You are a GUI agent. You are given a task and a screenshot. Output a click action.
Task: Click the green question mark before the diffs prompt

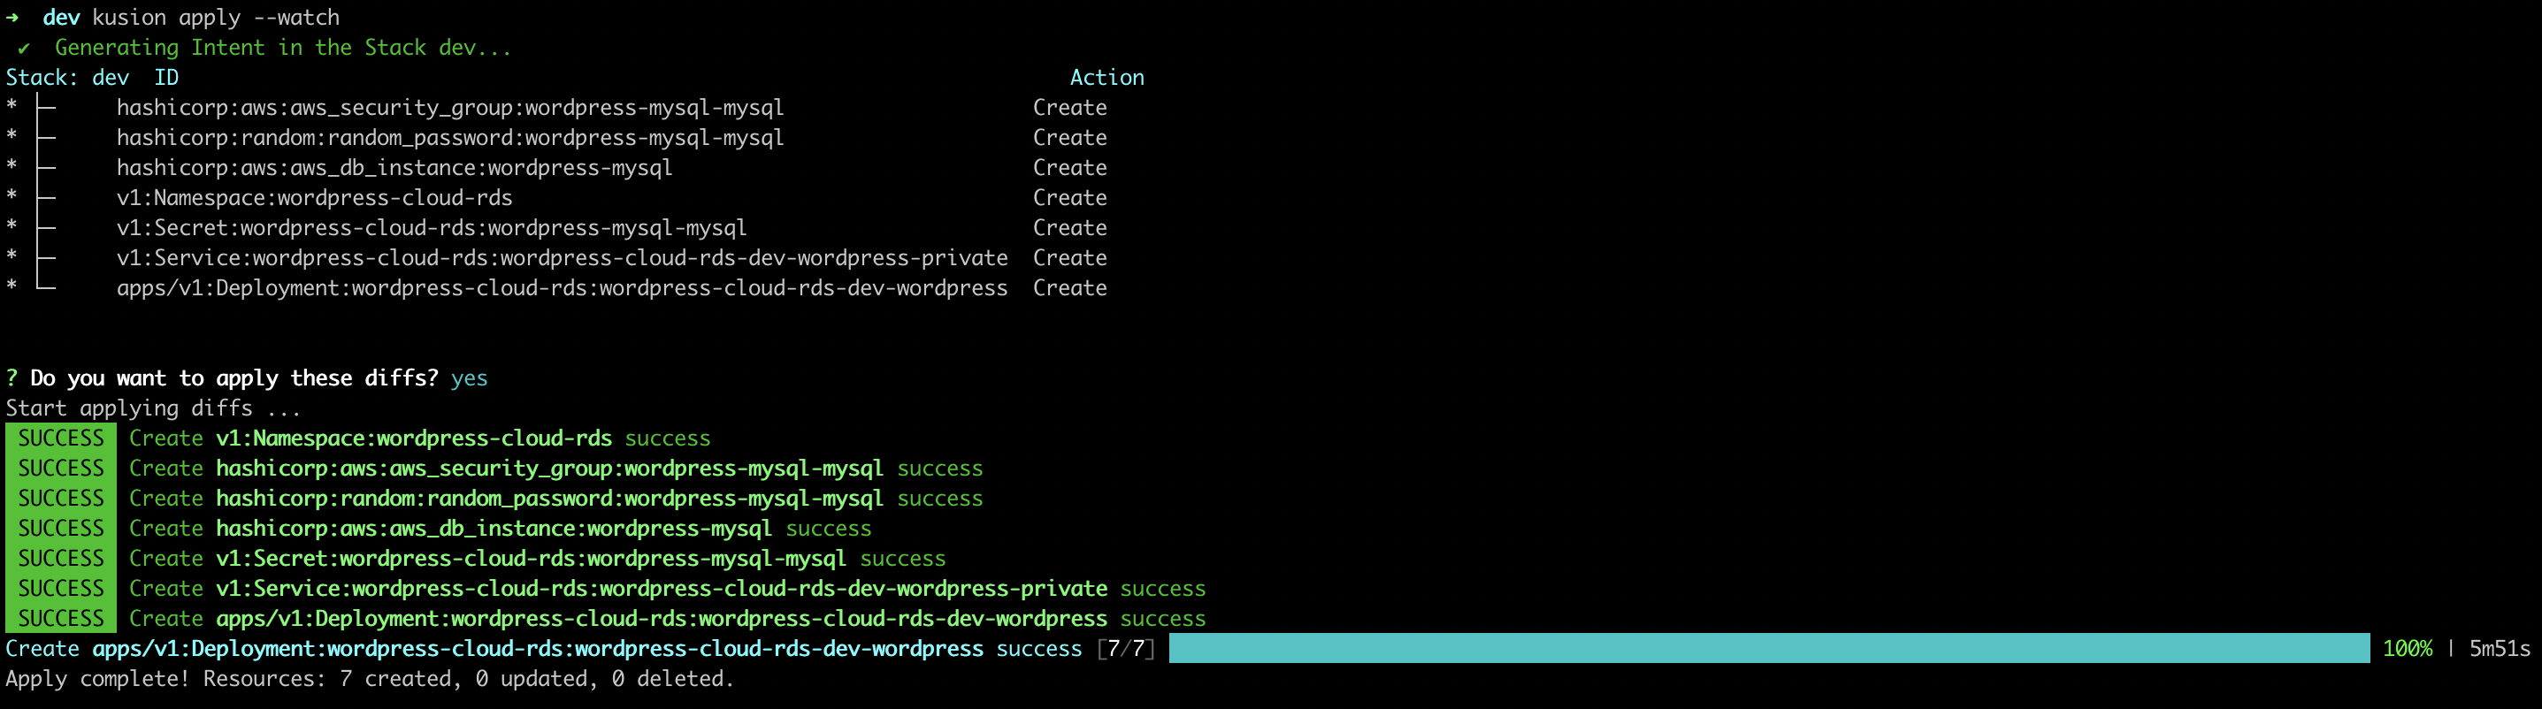(x=11, y=377)
